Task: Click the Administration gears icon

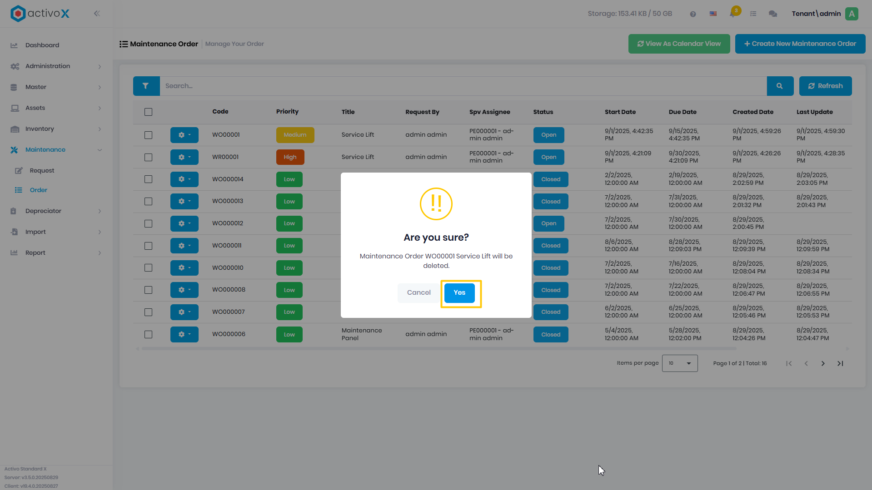Action: coord(15,66)
